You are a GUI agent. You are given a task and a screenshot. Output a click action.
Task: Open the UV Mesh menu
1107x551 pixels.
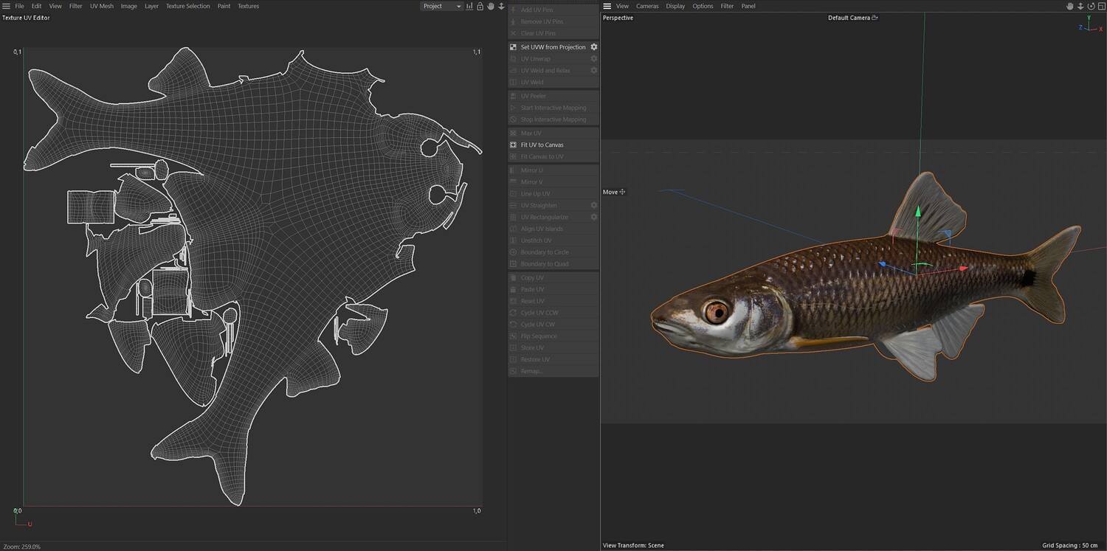coord(101,6)
